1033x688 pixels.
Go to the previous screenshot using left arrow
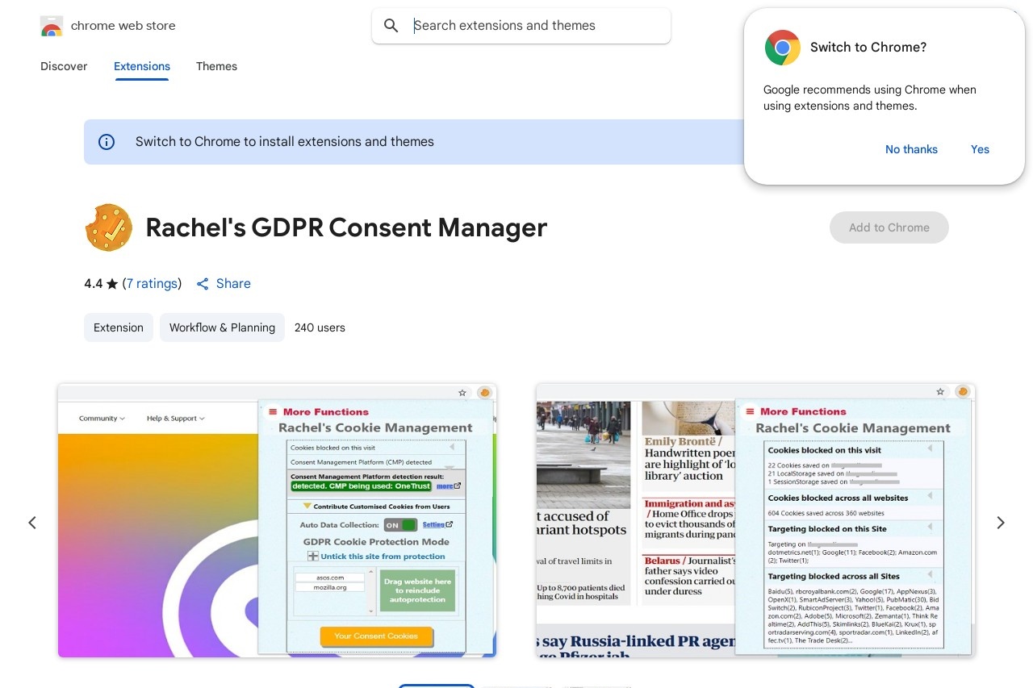(32, 523)
